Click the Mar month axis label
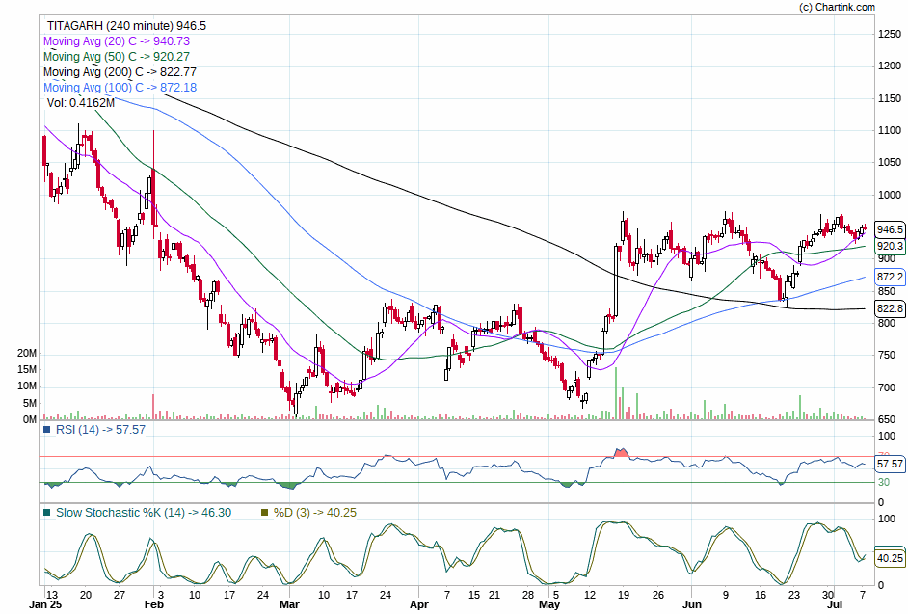Screen dimensions: 908x614 [x=289, y=604]
